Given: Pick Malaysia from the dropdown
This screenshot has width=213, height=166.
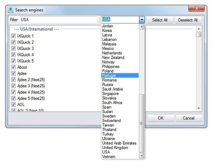Looking at the screenshot, I should click(120, 44).
